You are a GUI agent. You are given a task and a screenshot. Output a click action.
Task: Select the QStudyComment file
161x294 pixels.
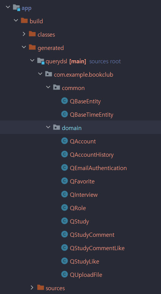tap(92, 235)
